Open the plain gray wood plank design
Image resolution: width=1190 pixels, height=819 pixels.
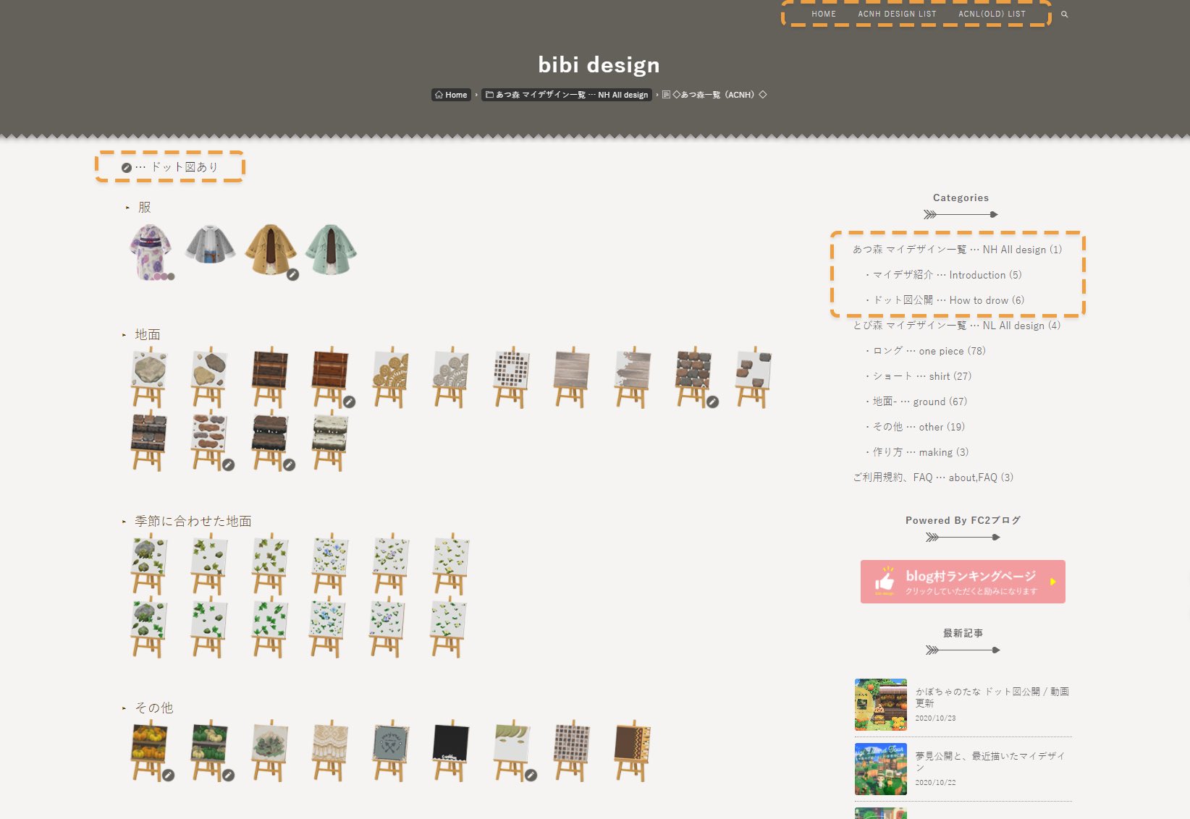click(x=572, y=377)
